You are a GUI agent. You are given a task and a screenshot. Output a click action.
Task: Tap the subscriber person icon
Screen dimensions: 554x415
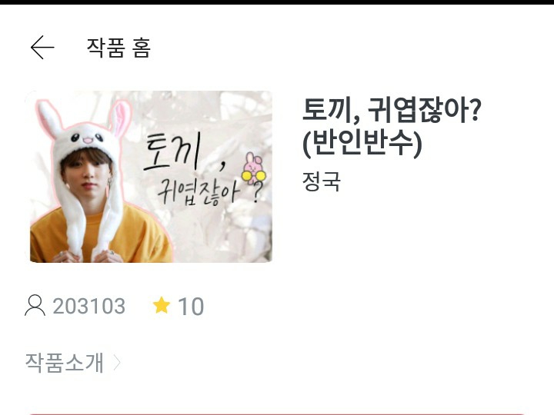coord(35,306)
